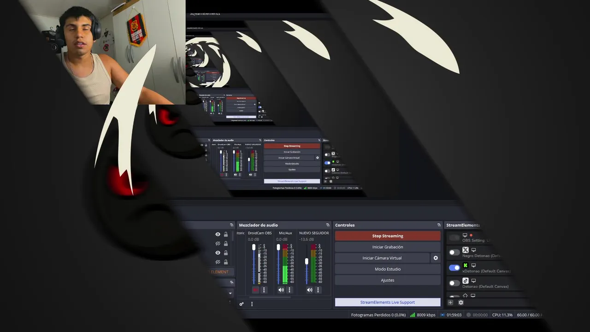Disable the xDetonao output switch
590x332 pixels.
pos(454,267)
